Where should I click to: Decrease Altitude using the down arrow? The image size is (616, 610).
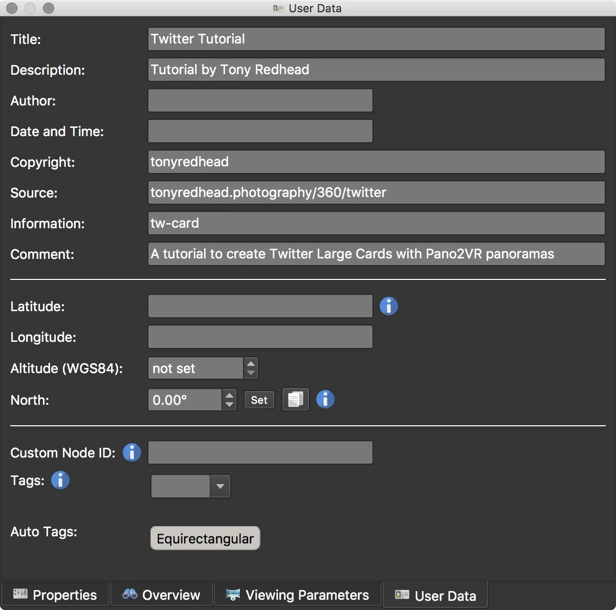[251, 373]
